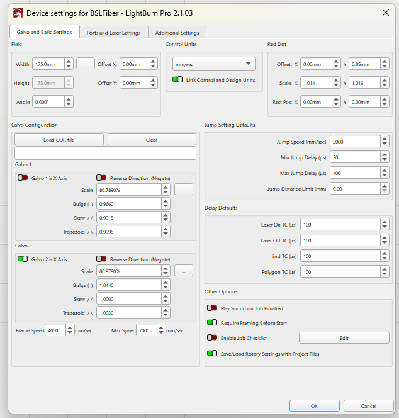Click the Galvo 2 Scale stepper arrows

[x=166, y=271]
